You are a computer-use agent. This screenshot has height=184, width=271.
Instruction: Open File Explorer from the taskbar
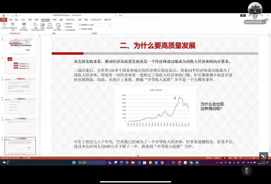point(133,162)
